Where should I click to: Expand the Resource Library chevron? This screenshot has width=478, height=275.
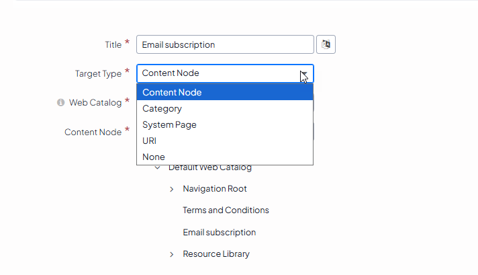click(172, 254)
